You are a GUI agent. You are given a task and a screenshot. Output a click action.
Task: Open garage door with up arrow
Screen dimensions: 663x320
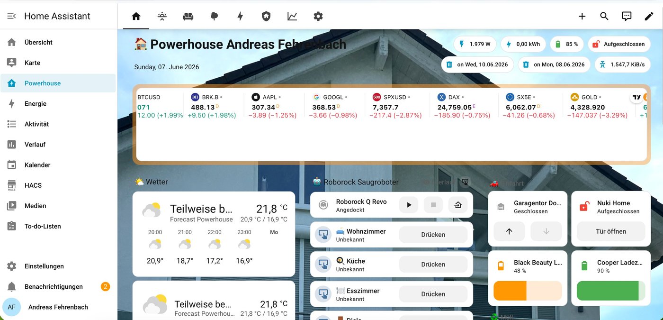click(509, 231)
